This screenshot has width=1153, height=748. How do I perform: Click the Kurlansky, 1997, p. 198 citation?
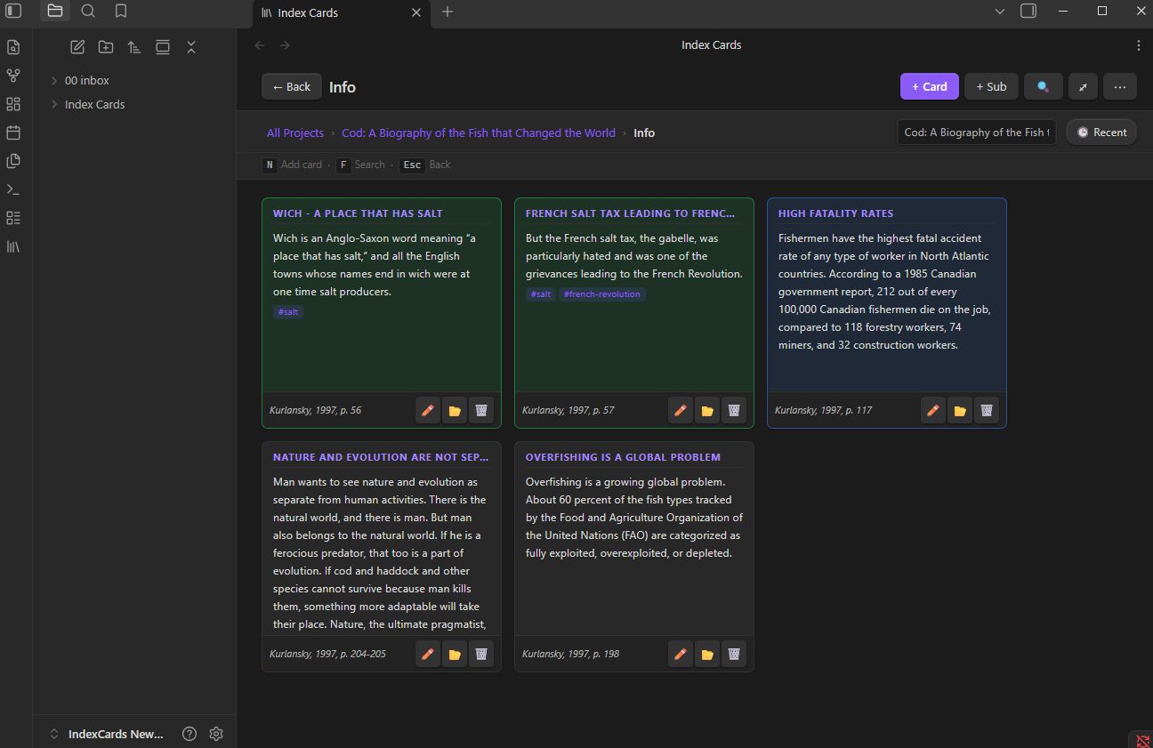click(x=570, y=654)
